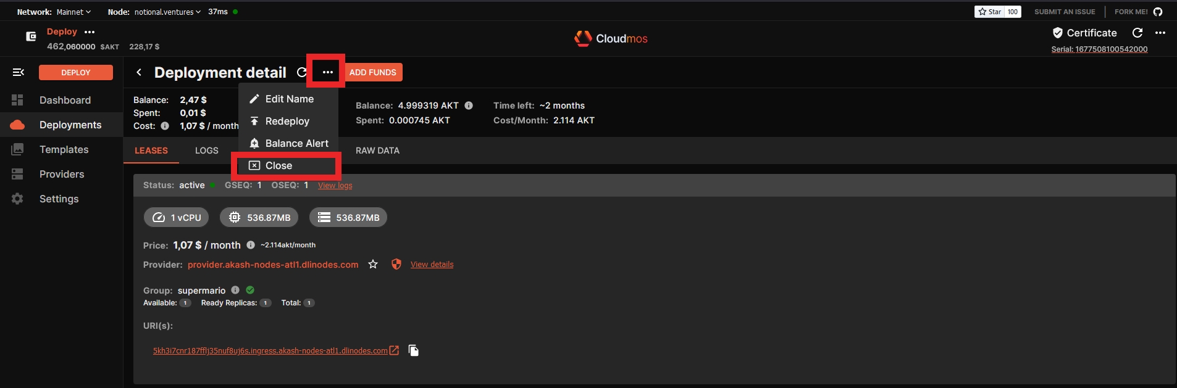
Task: Open the wallet icon next to Deploy
Action: click(31, 37)
